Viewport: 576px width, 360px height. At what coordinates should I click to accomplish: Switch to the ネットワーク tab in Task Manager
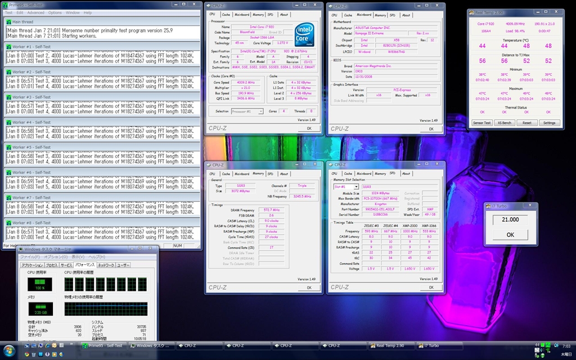pyautogui.click(x=106, y=264)
